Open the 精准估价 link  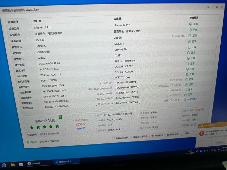81,128
